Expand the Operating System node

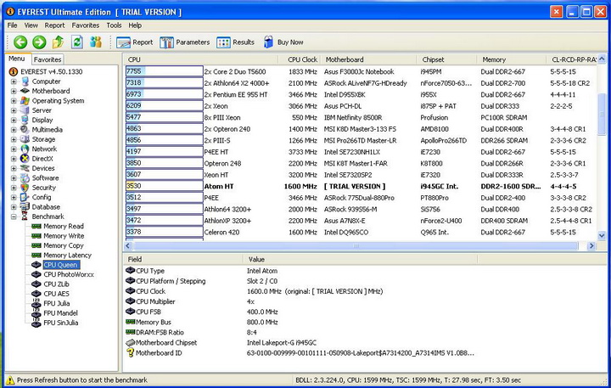pos(14,101)
